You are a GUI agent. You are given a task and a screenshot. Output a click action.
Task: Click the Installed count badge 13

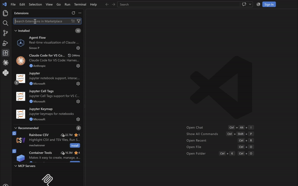tap(78, 31)
